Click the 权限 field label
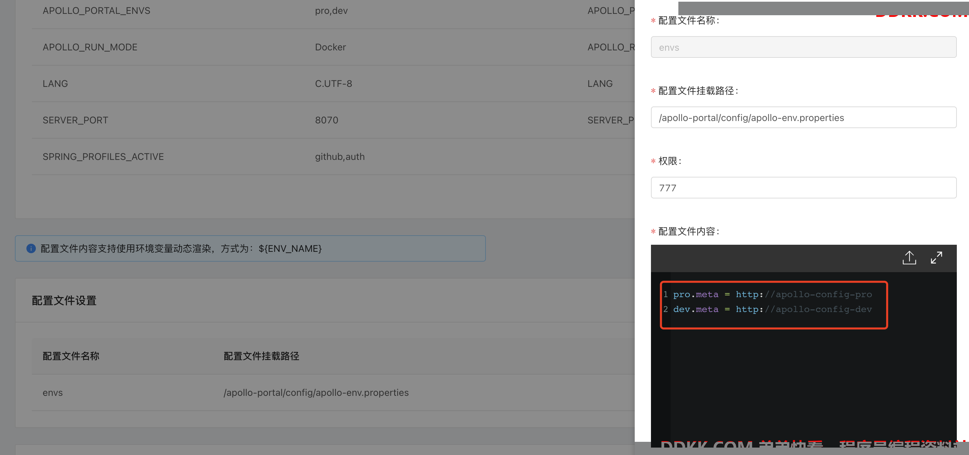 coord(670,161)
